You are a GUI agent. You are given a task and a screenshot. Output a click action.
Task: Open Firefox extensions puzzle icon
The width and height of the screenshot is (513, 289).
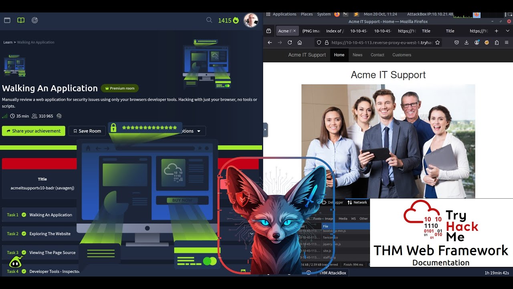497,43
